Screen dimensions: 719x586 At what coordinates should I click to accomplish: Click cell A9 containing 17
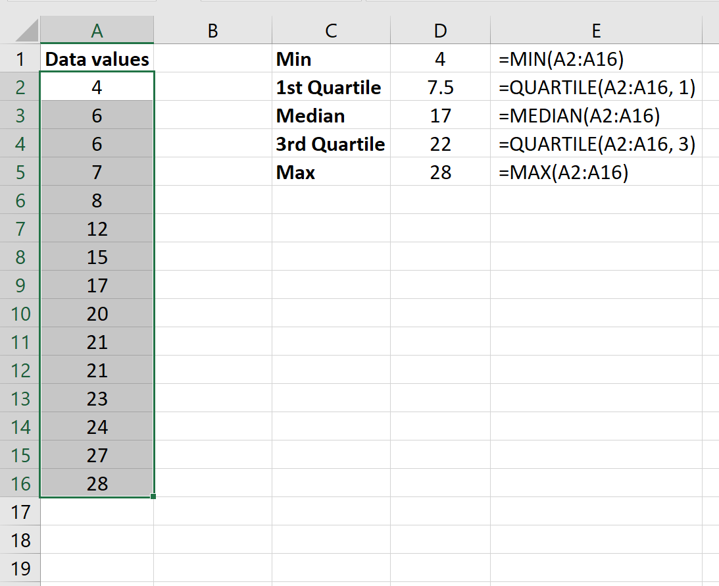tap(97, 286)
